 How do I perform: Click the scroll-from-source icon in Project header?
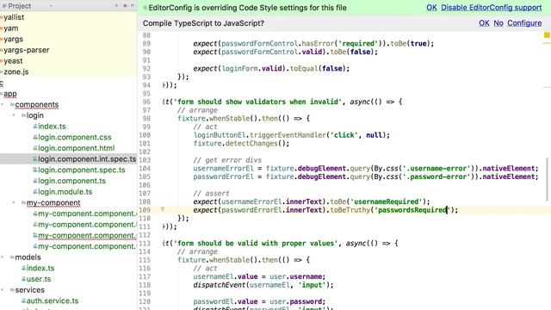pos(117,6)
